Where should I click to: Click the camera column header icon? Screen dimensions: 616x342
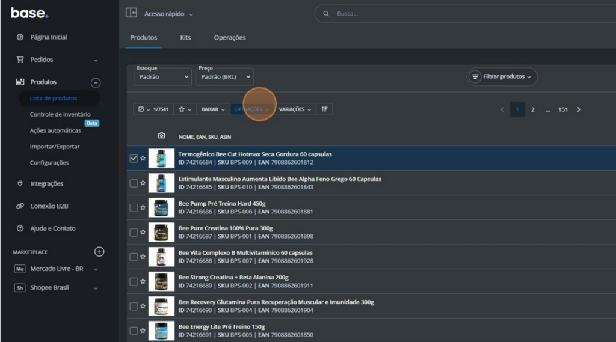point(161,136)
